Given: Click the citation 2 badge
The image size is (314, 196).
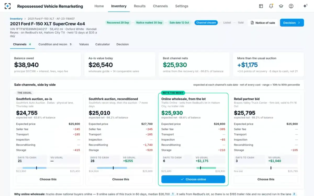Looking at the screenshot, I should pos(294,194).
